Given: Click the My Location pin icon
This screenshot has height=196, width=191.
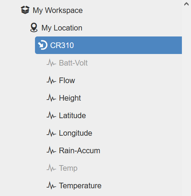Looking at the screenshot, I should point(34,27).
